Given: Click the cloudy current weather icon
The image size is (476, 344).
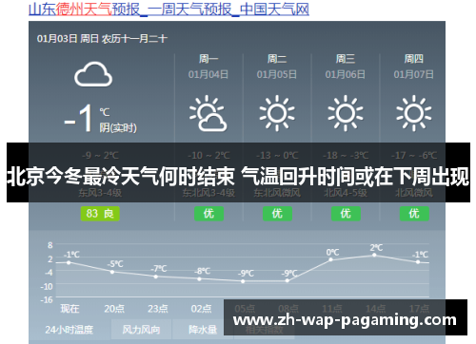Looking at the screenshot, I should (93, 74).
